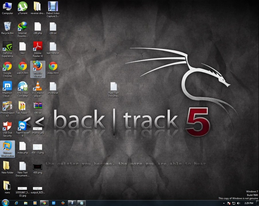This screenshot has width=259, height=206.
Task: Open the Recycle Bin
Action: [x=7, y=28]
